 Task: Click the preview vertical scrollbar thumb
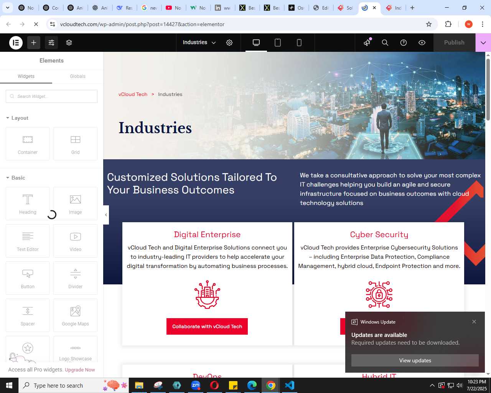point(488,90)
